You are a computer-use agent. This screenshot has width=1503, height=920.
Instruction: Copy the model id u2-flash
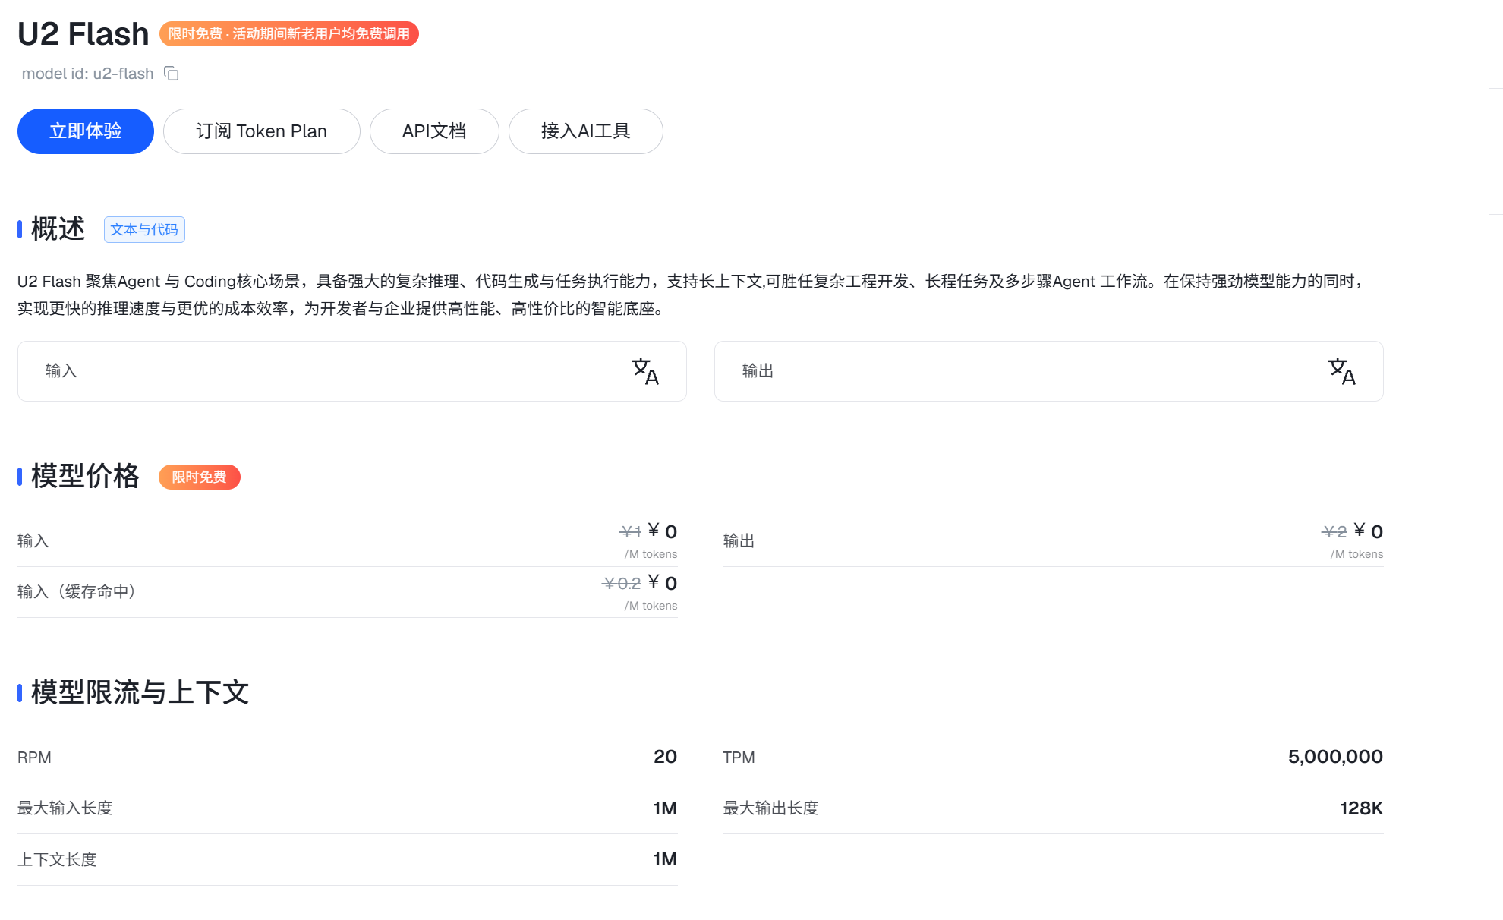tap(172, 74)
